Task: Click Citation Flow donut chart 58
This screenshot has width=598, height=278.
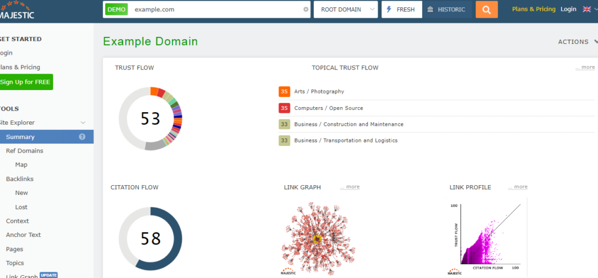Action: [x=150, y=239]
